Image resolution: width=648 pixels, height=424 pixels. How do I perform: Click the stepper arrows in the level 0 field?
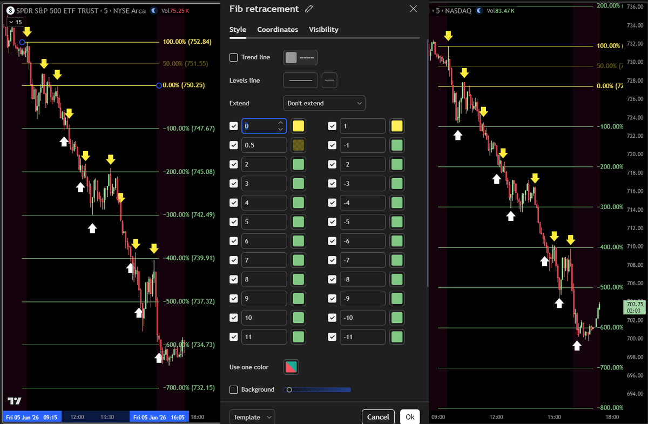pos(280,126)
